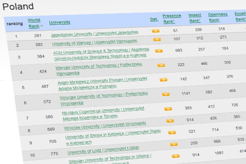Click presence rank value 222
Viewport: 246px width, 164px height.
181,65
